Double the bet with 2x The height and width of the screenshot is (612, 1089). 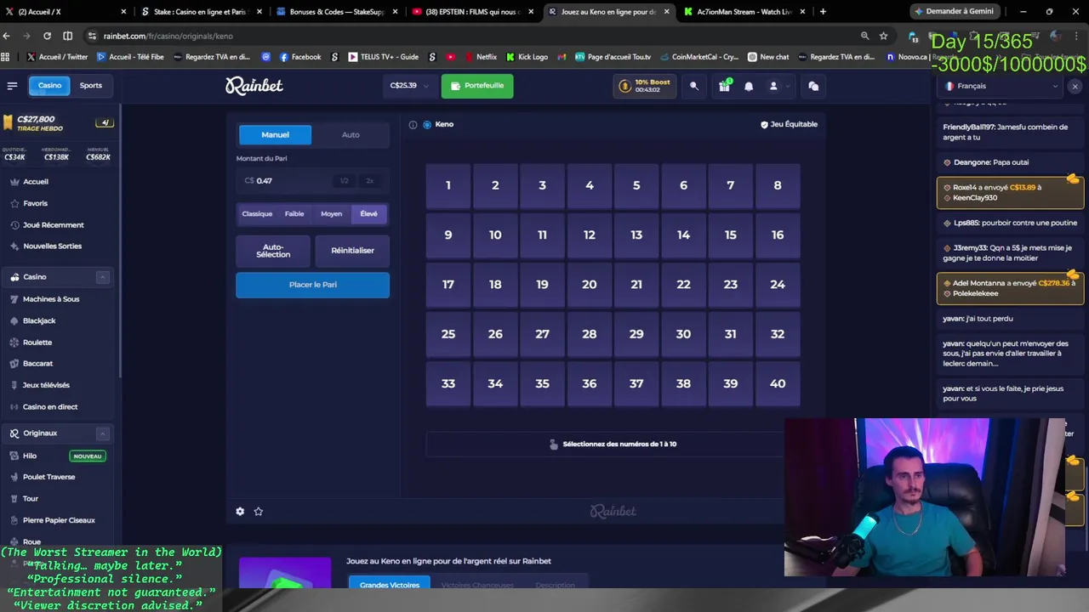pyautogui.click(x=369, y=181)
